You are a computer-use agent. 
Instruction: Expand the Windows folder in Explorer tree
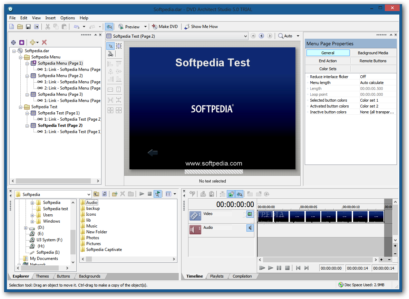coord(32,222)
